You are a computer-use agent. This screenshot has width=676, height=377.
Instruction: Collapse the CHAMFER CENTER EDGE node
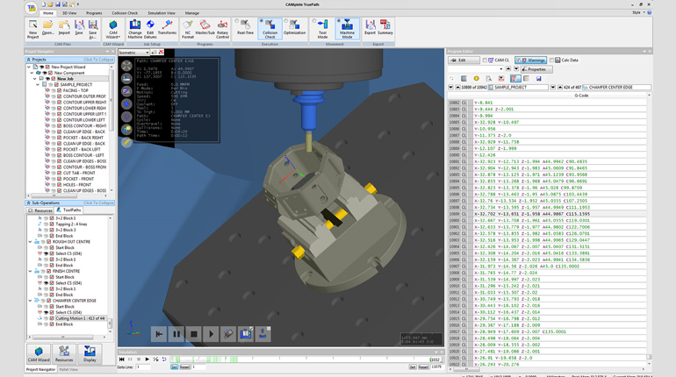[x=30, y=301]
